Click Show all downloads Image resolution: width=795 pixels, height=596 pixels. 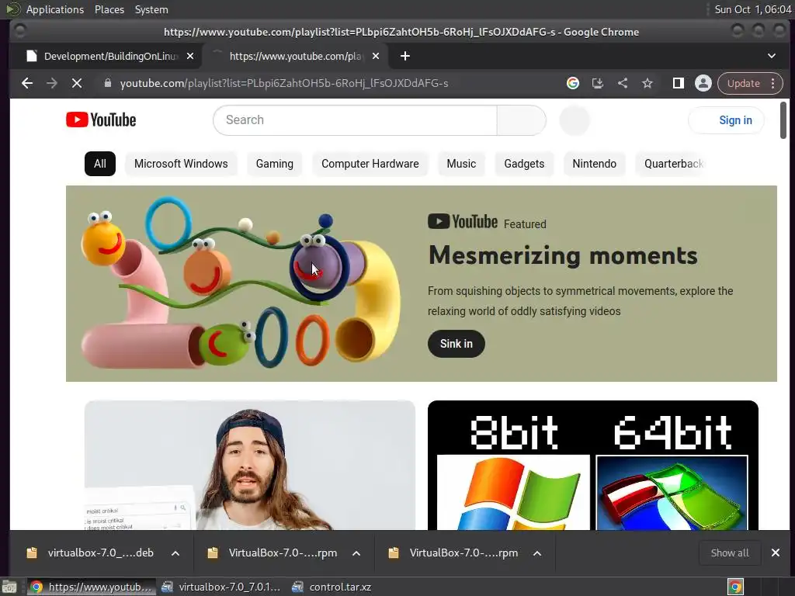[x=730, y=553]
